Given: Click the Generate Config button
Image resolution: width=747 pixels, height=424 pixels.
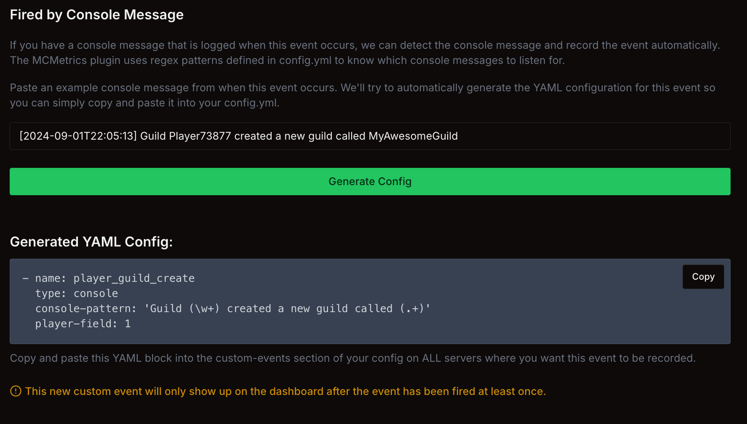Looking at the screenshot, I should pos(370,181).
